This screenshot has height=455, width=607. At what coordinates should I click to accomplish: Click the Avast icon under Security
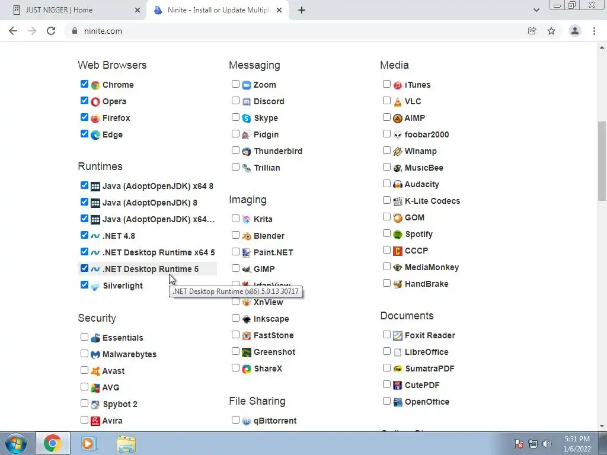click(95, 371)
